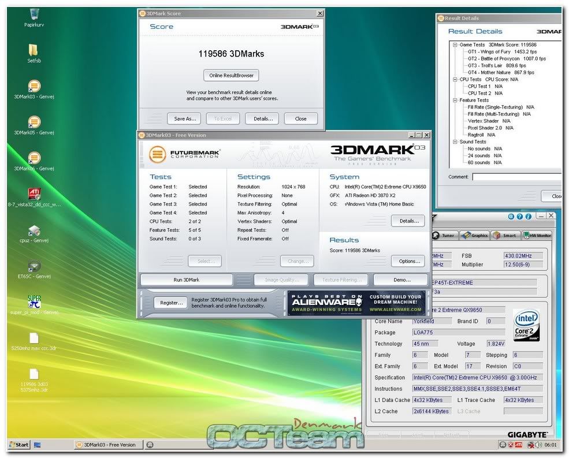Screen dimensions: 569x458
Task: Click the Demo... button
Action: click(401, 280)
